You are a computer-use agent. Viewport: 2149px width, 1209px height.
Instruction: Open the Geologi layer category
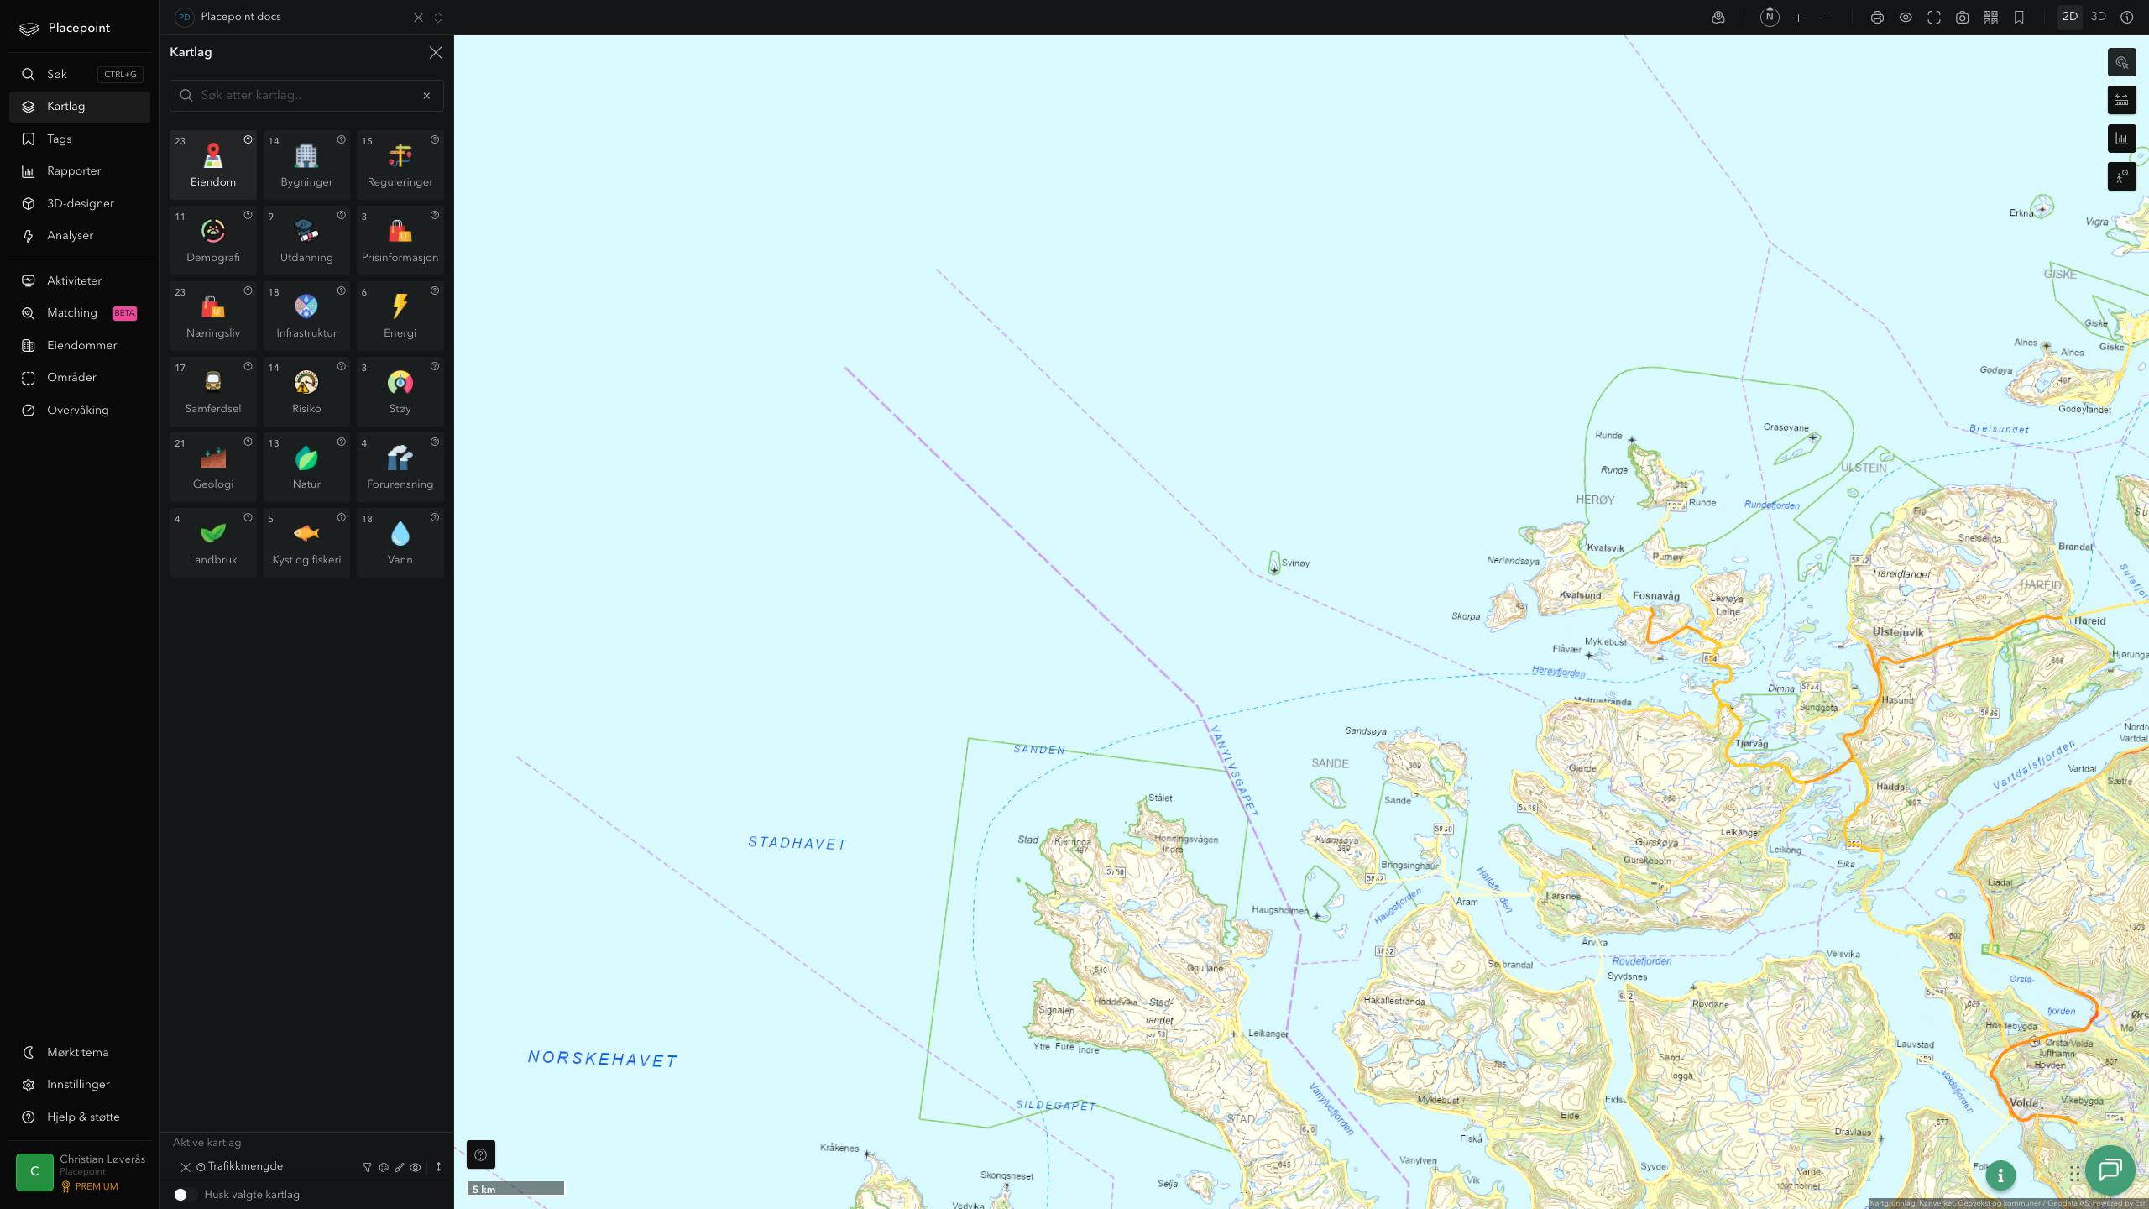click(212, 467)
